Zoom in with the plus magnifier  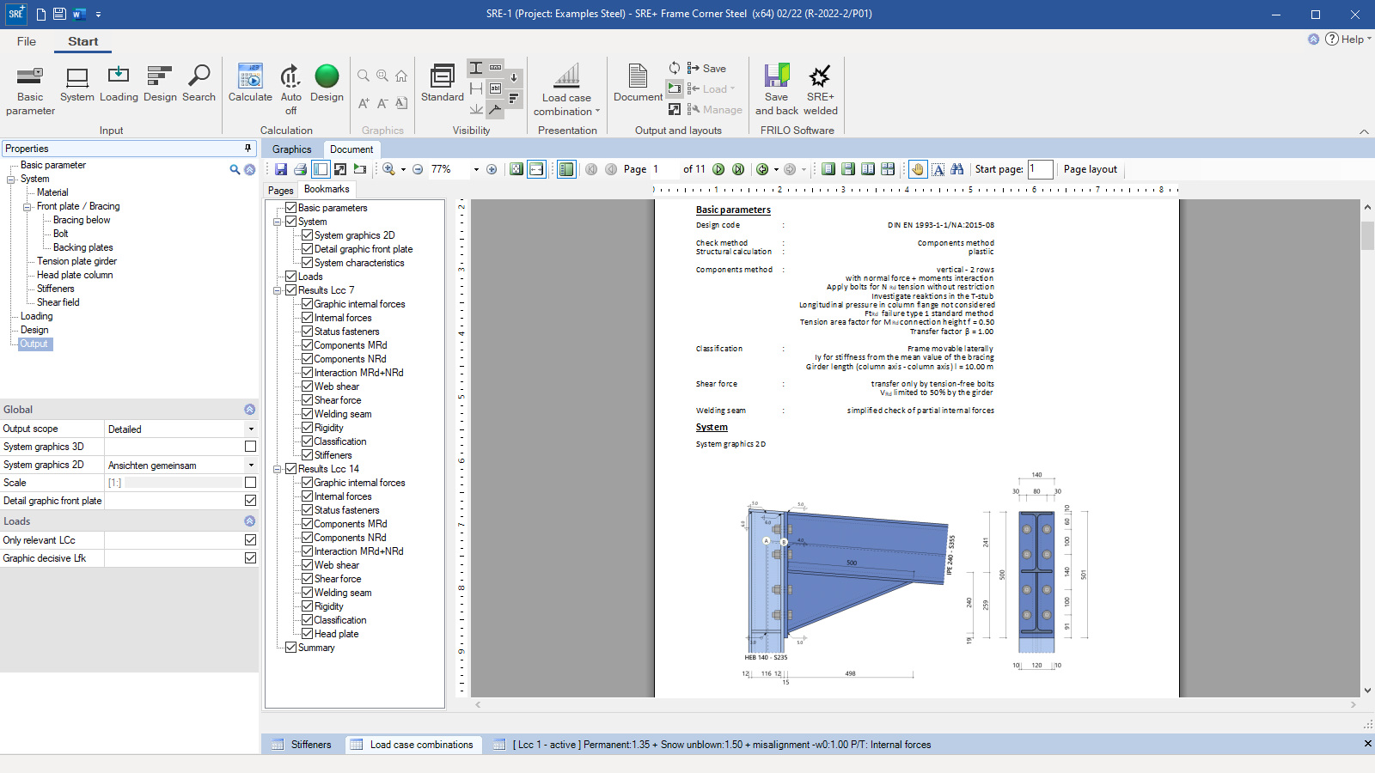pos(492,169)
